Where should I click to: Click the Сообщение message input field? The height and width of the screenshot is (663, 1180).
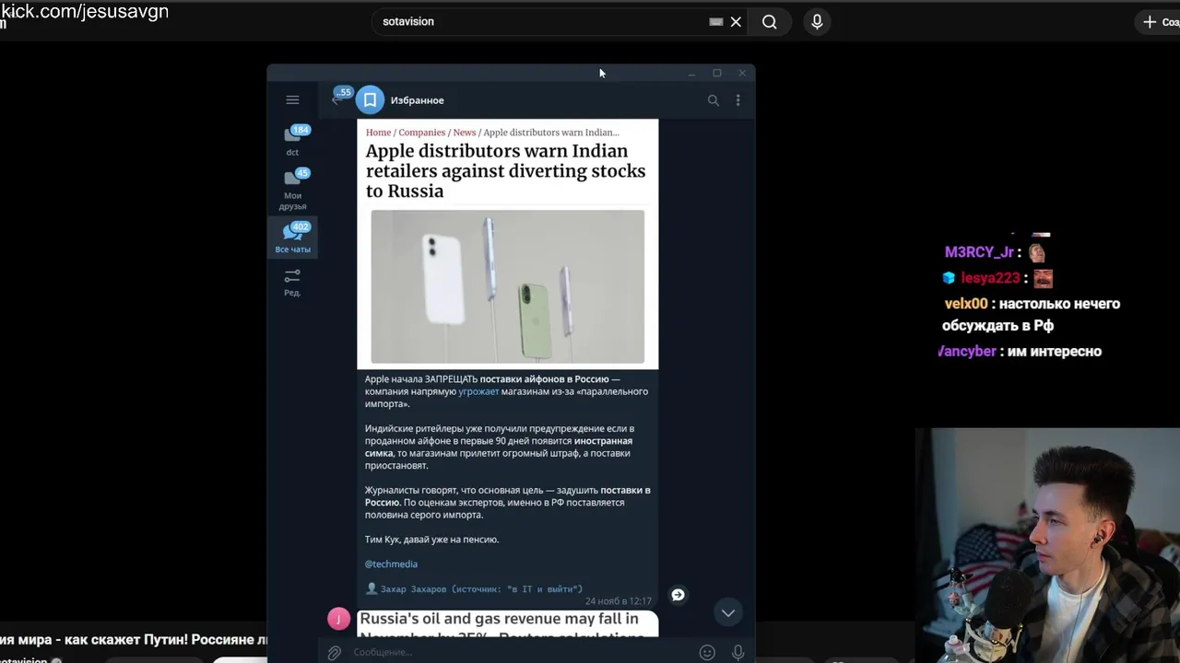(x=521, y=652)
